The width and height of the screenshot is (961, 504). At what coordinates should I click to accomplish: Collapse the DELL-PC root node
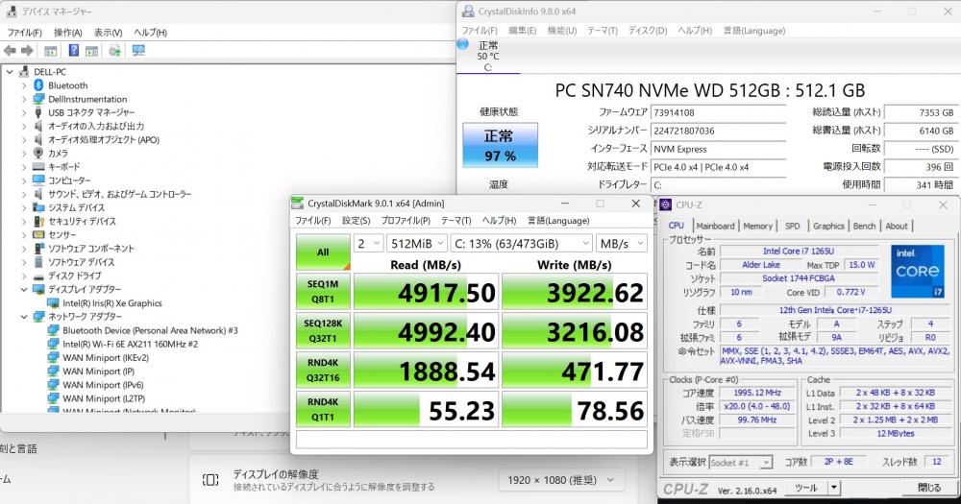[10, 72]
